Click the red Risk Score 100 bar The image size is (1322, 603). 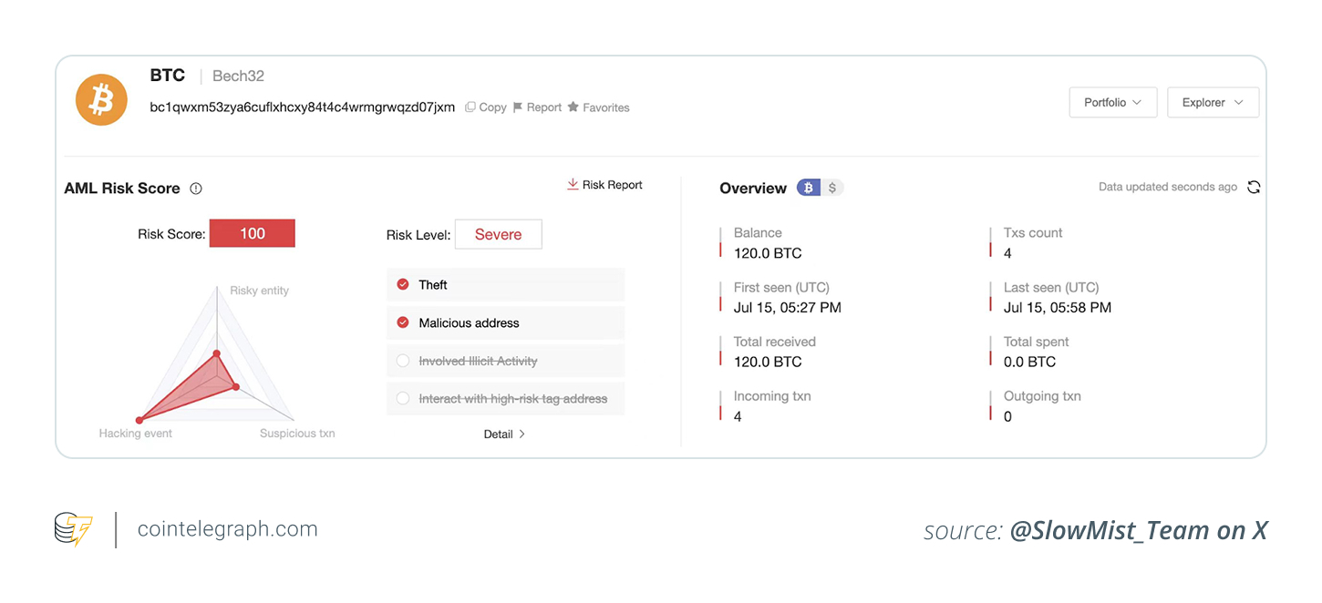(252, 233)
